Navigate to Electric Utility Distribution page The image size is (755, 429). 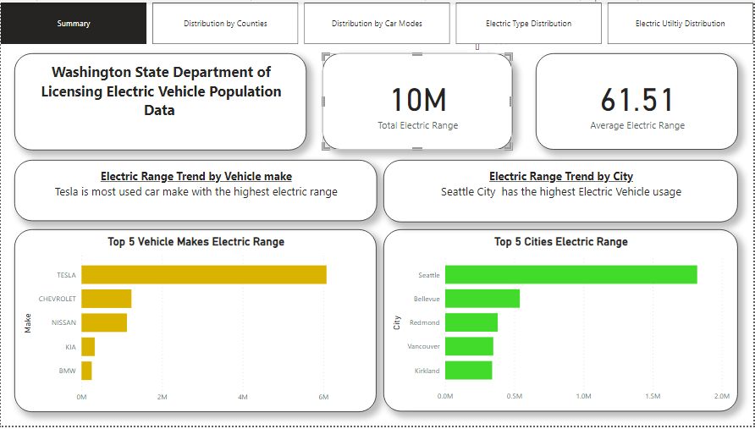[680, 24]
